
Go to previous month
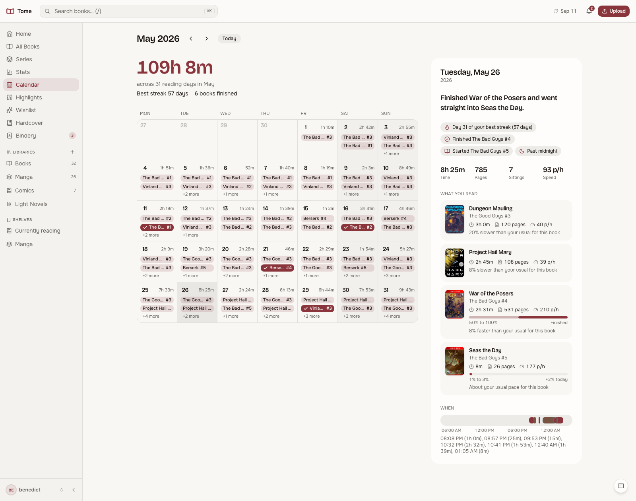pyautogui.click(x=191, y=39)
